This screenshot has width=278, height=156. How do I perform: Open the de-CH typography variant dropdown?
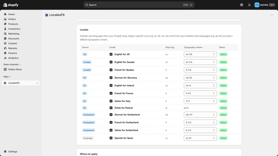click(x=200, y=115)
